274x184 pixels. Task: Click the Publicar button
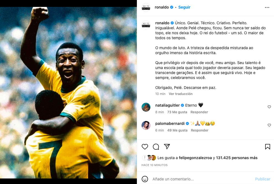(x=263, y=179)
